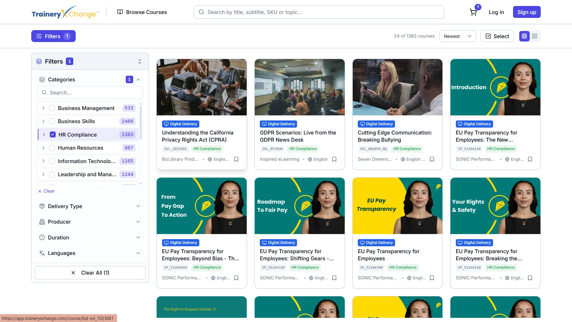Click the Producer building icon

point(42,222)
